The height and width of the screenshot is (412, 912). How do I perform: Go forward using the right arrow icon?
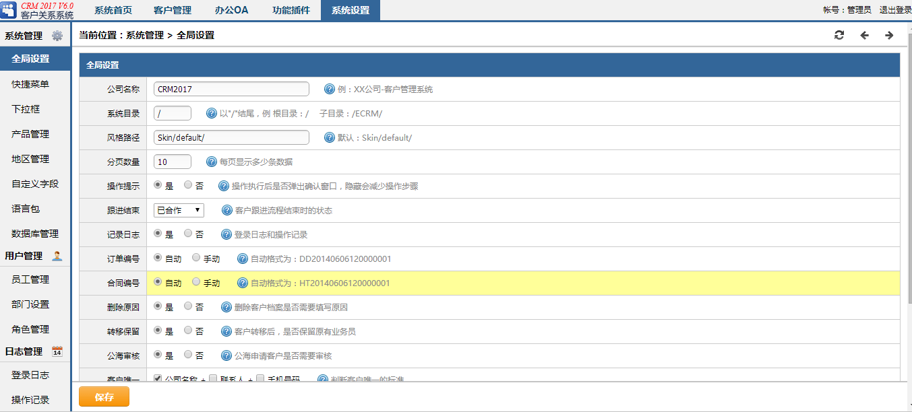pyautogui.click(x=889, y=35)
